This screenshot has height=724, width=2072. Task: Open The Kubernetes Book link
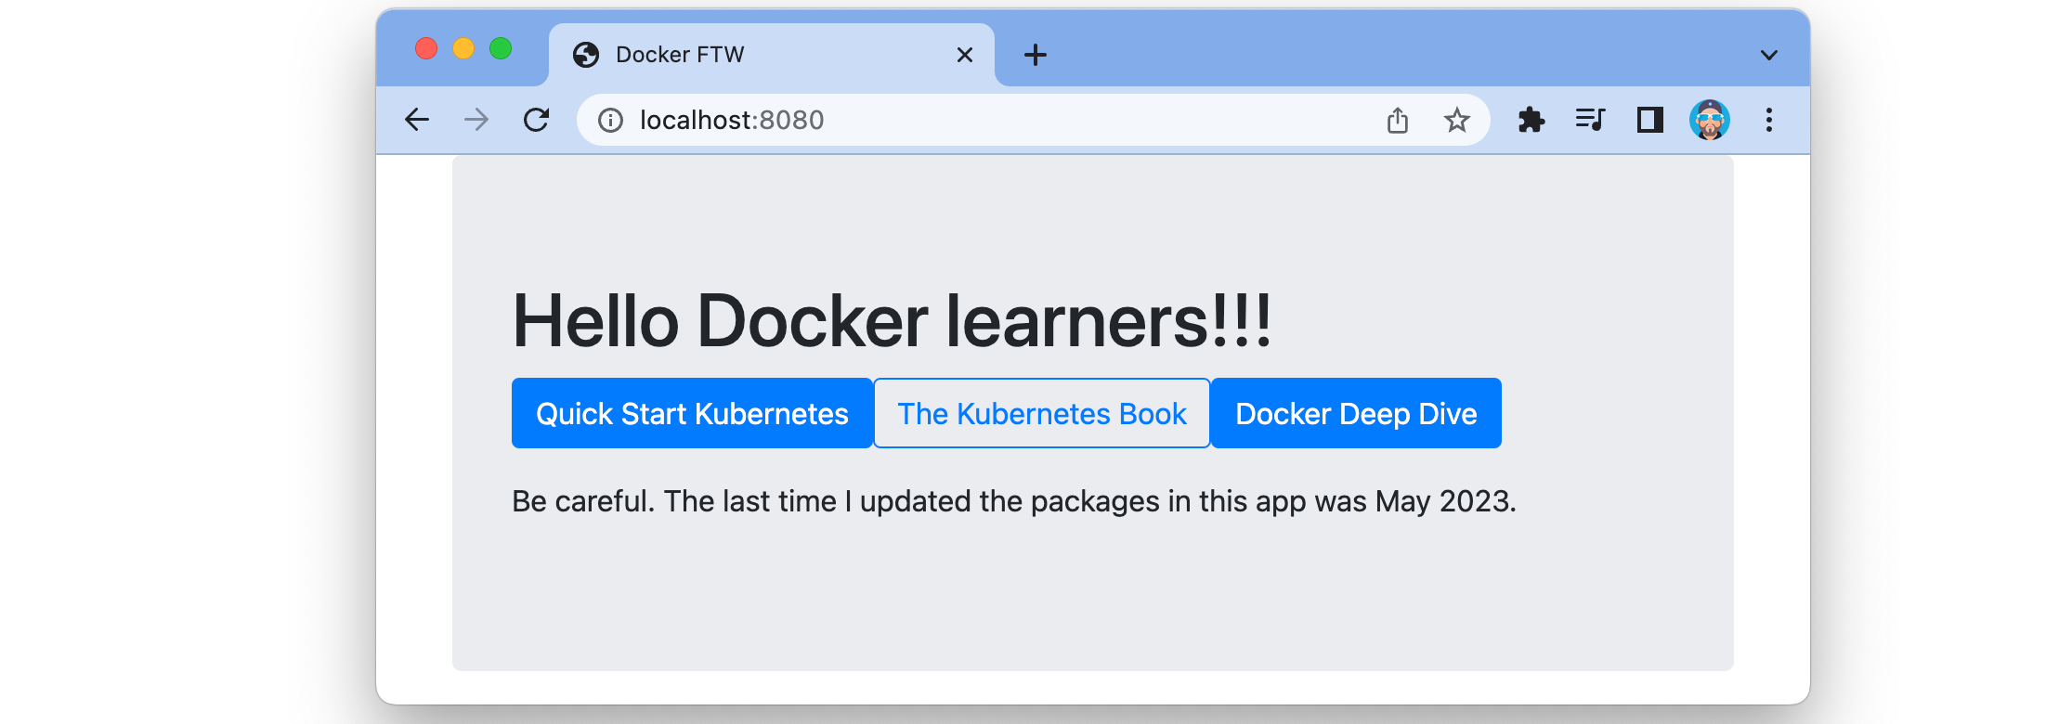tap(1042, 413)
